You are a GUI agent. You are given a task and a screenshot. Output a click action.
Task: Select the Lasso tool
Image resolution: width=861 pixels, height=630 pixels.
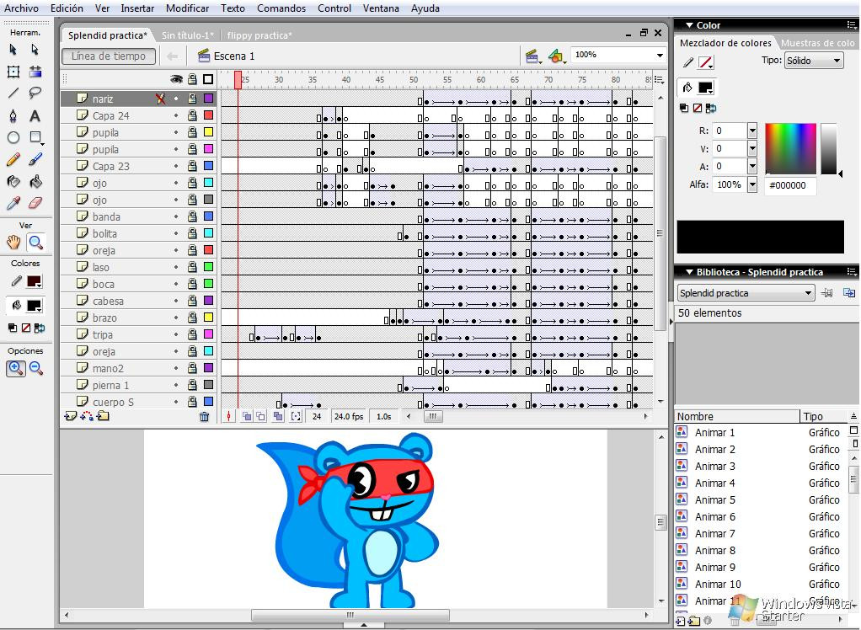coord(35,93)
